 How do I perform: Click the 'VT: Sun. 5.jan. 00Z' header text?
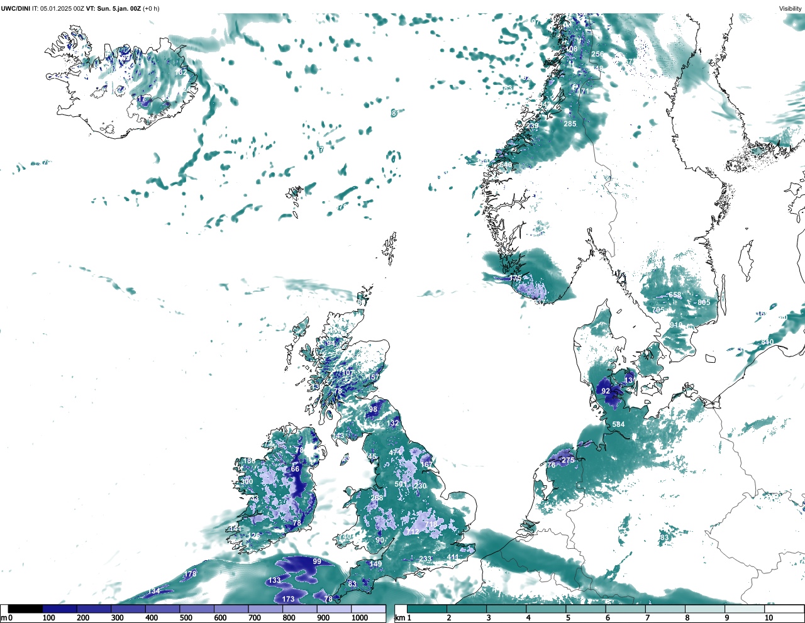coord(114,8)
